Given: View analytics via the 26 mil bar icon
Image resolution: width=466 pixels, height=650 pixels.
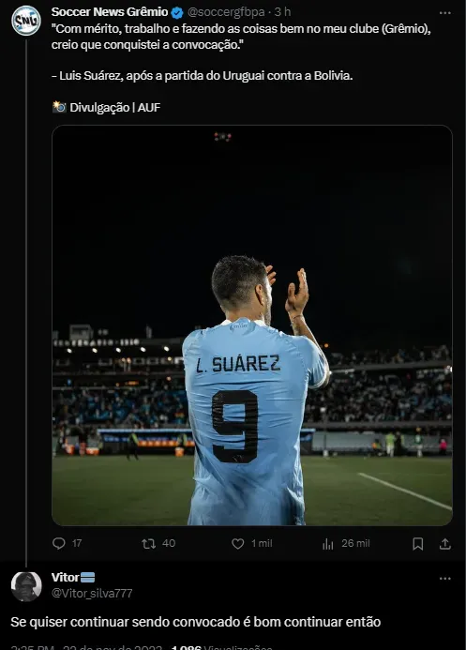Looking at the screenshot, I should click(x=327, y=544).
